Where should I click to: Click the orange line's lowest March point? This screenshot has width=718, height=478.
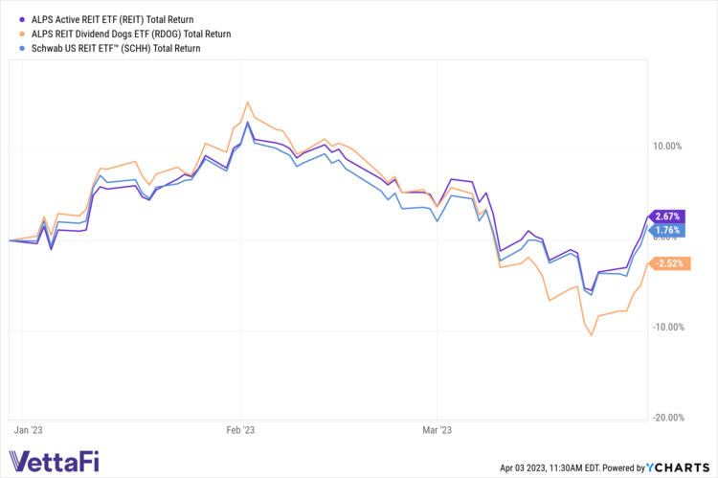coord(592,335)
